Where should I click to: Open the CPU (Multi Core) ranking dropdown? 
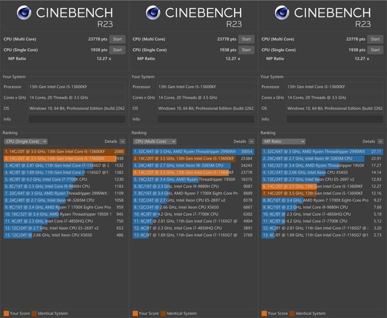pyautogui.click(x=155, y=141)
